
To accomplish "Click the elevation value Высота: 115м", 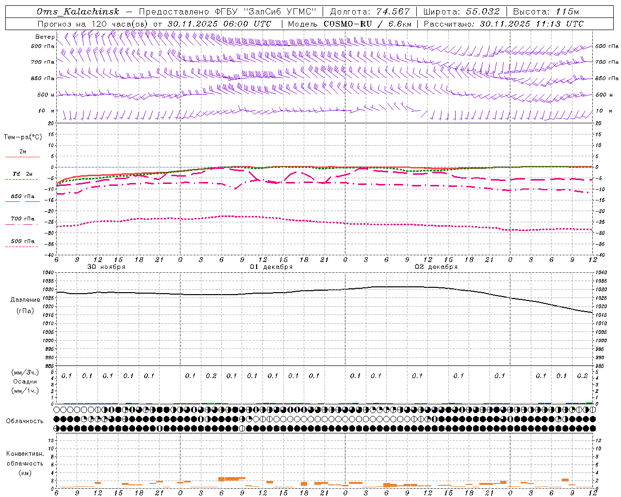I will tap(546, 12).
